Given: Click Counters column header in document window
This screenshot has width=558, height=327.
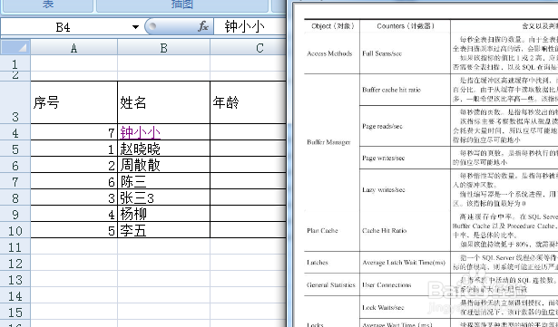Looking at the screenshot, I should (x=406, y=26).
